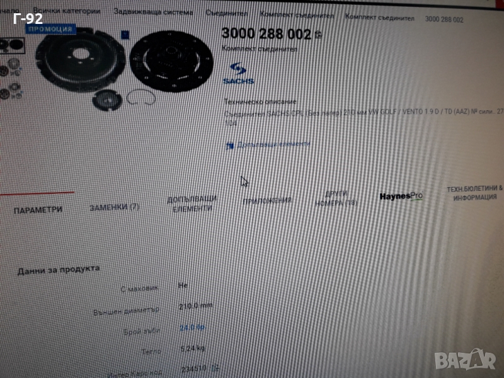504x378 pixels.
Task: Open the ПРИЛОЖЕНИЯ tab
Action: coord(267,201)
